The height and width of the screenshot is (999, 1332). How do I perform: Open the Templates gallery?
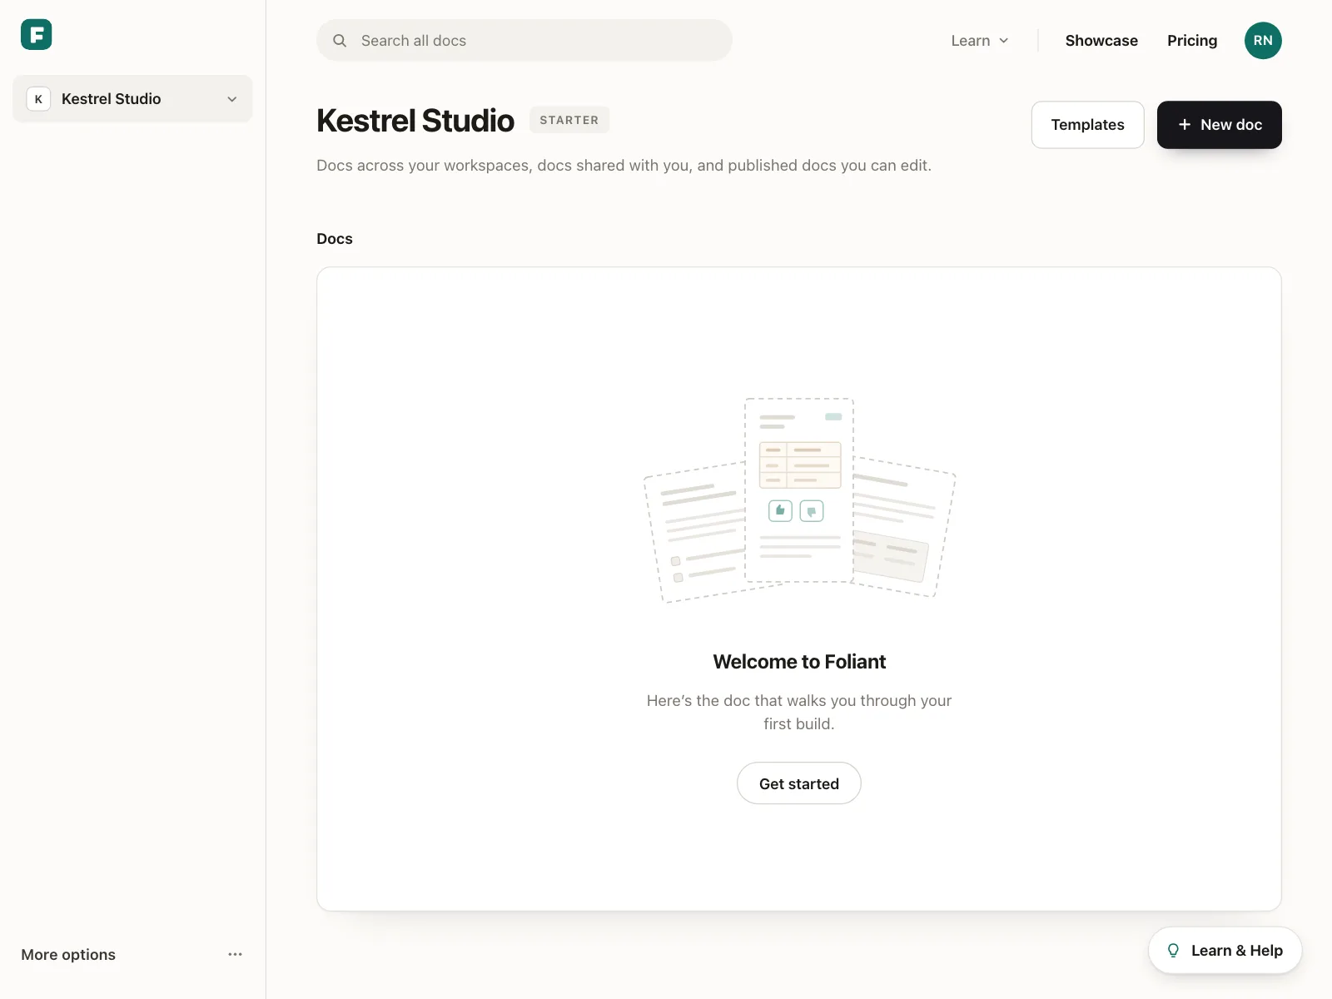1088,125
